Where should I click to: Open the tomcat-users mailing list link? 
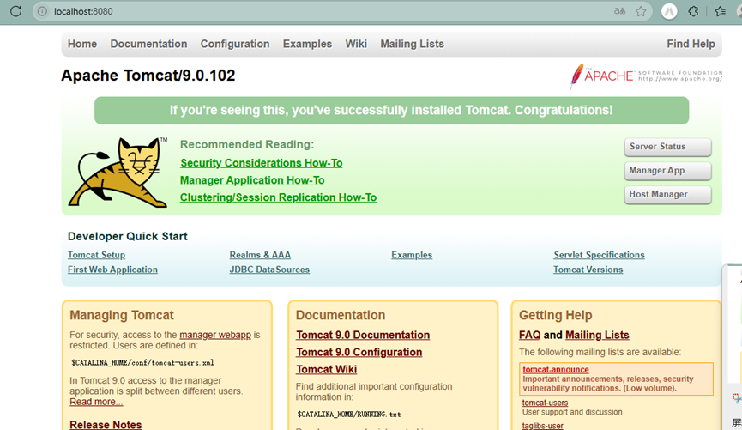point(546,403)
